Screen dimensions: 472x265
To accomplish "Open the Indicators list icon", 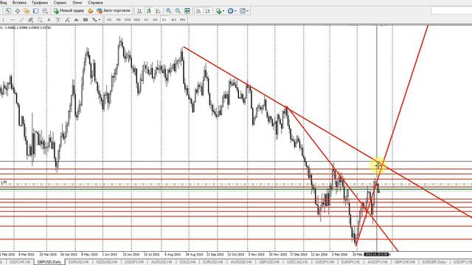I will click(218, 11).
